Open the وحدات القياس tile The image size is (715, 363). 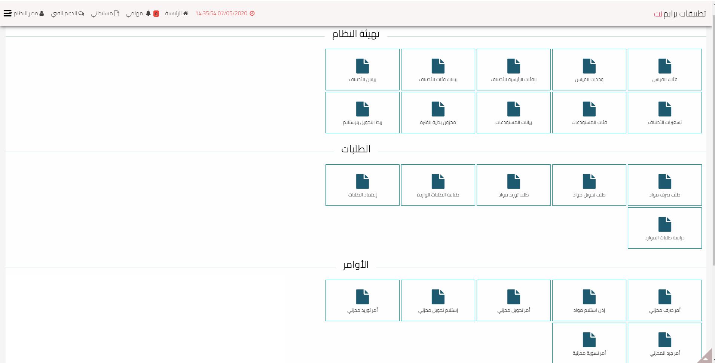click(589, 69)
